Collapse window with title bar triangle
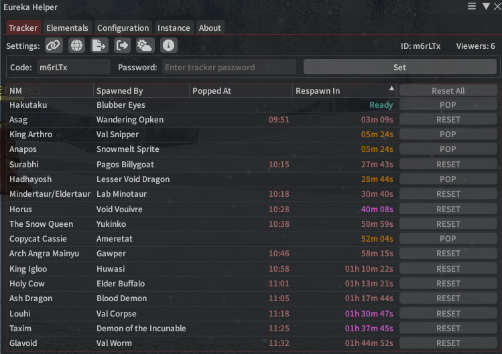Image resolution: width=502 pixels, height=354 pixels. point(486,6)
